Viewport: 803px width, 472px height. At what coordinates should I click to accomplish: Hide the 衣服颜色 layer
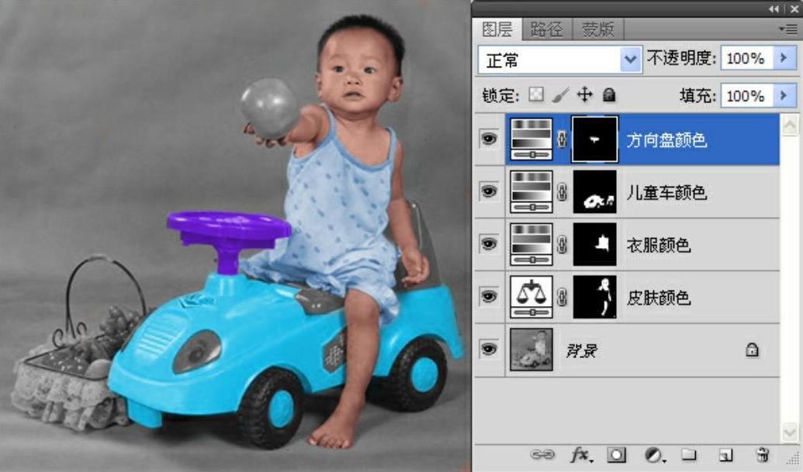tap(489, 244)
